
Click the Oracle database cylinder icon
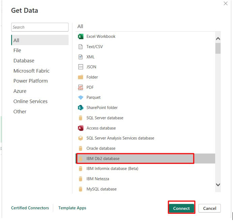point(81,148)
